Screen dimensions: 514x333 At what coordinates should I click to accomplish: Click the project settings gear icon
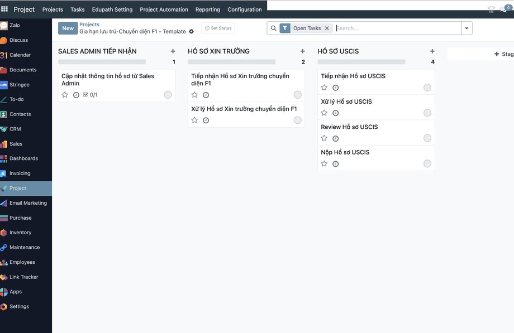pos(192,31)
